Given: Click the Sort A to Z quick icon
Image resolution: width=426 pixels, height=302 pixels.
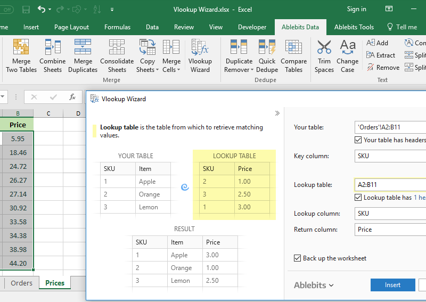Looking at the screenshot, I should (97, 10).
